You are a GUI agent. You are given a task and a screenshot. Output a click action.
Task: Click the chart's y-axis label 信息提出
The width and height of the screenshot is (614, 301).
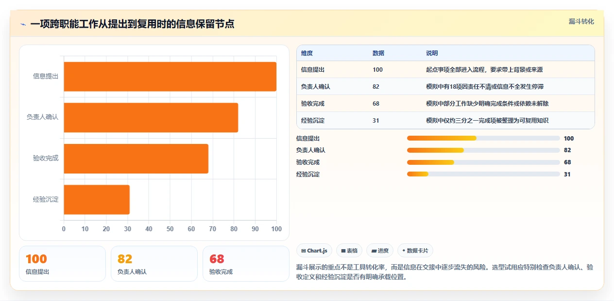(46, 76)
